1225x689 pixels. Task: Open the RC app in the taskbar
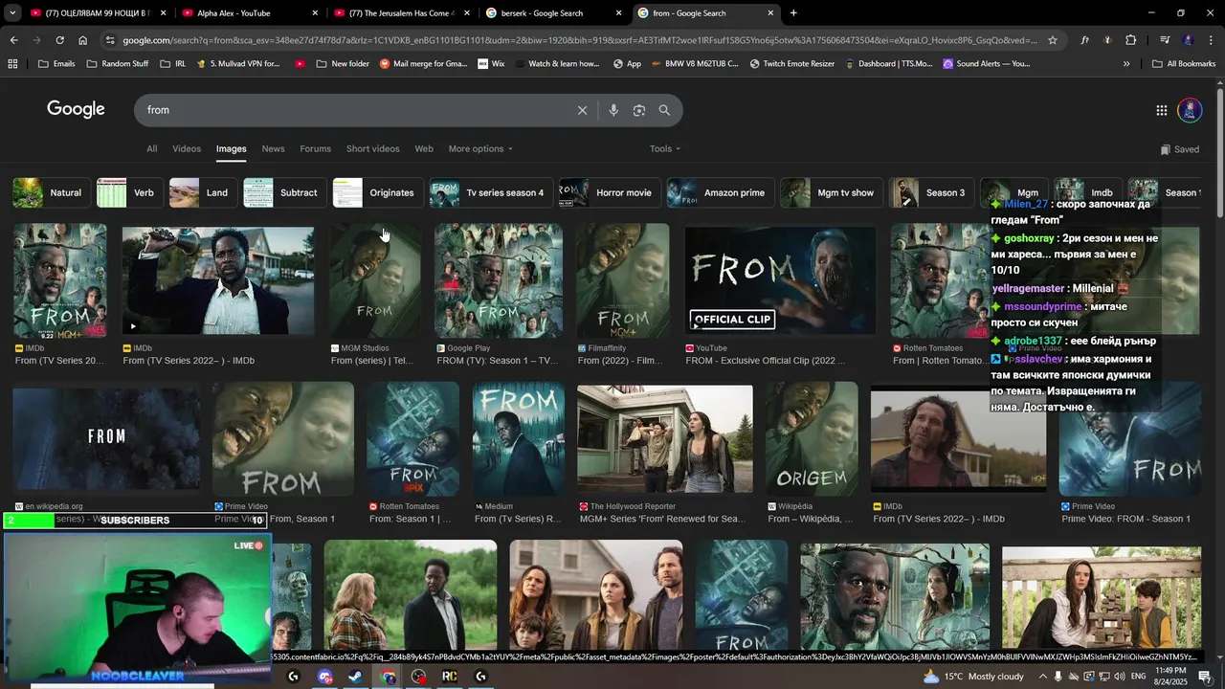tap(449, 677)
